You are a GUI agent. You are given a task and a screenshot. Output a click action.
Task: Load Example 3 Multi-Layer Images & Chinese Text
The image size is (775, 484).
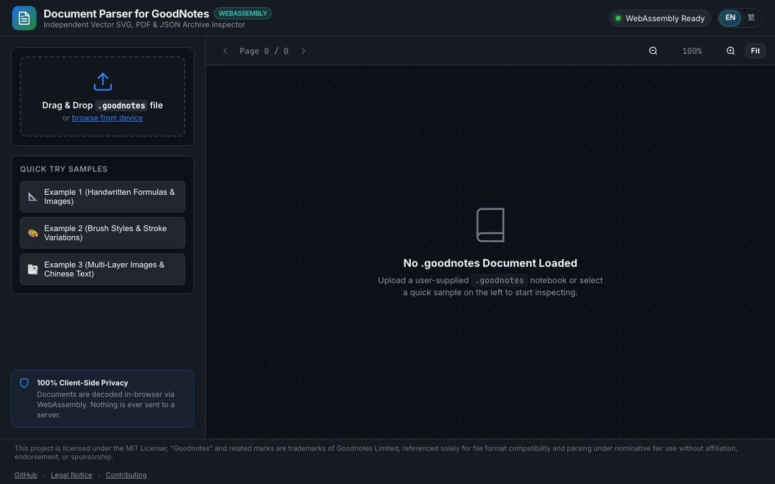(x=102, y=269)
